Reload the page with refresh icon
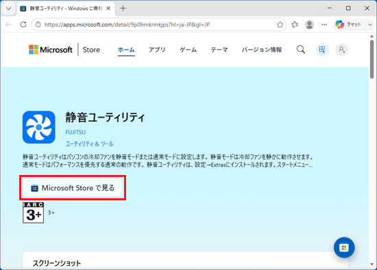This screenshot has width=377, height=270. pos(23,25)
